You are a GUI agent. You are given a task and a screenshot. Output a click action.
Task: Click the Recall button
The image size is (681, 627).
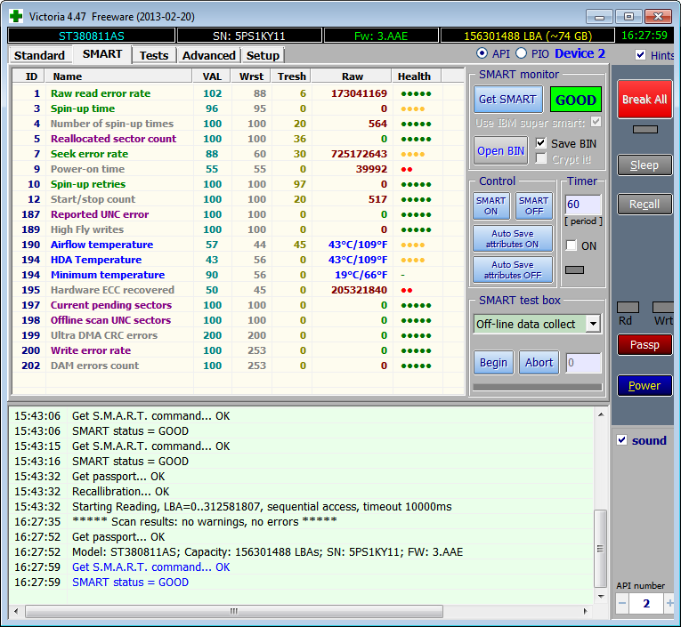pos(645,204)
